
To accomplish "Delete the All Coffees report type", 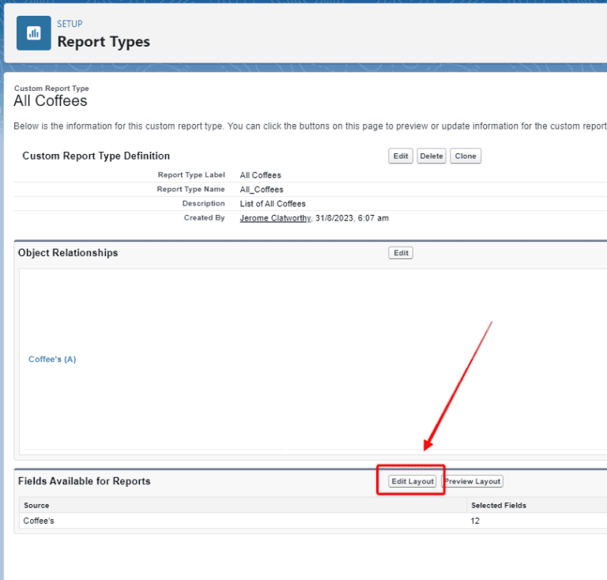I will click(x=432, y=156).
